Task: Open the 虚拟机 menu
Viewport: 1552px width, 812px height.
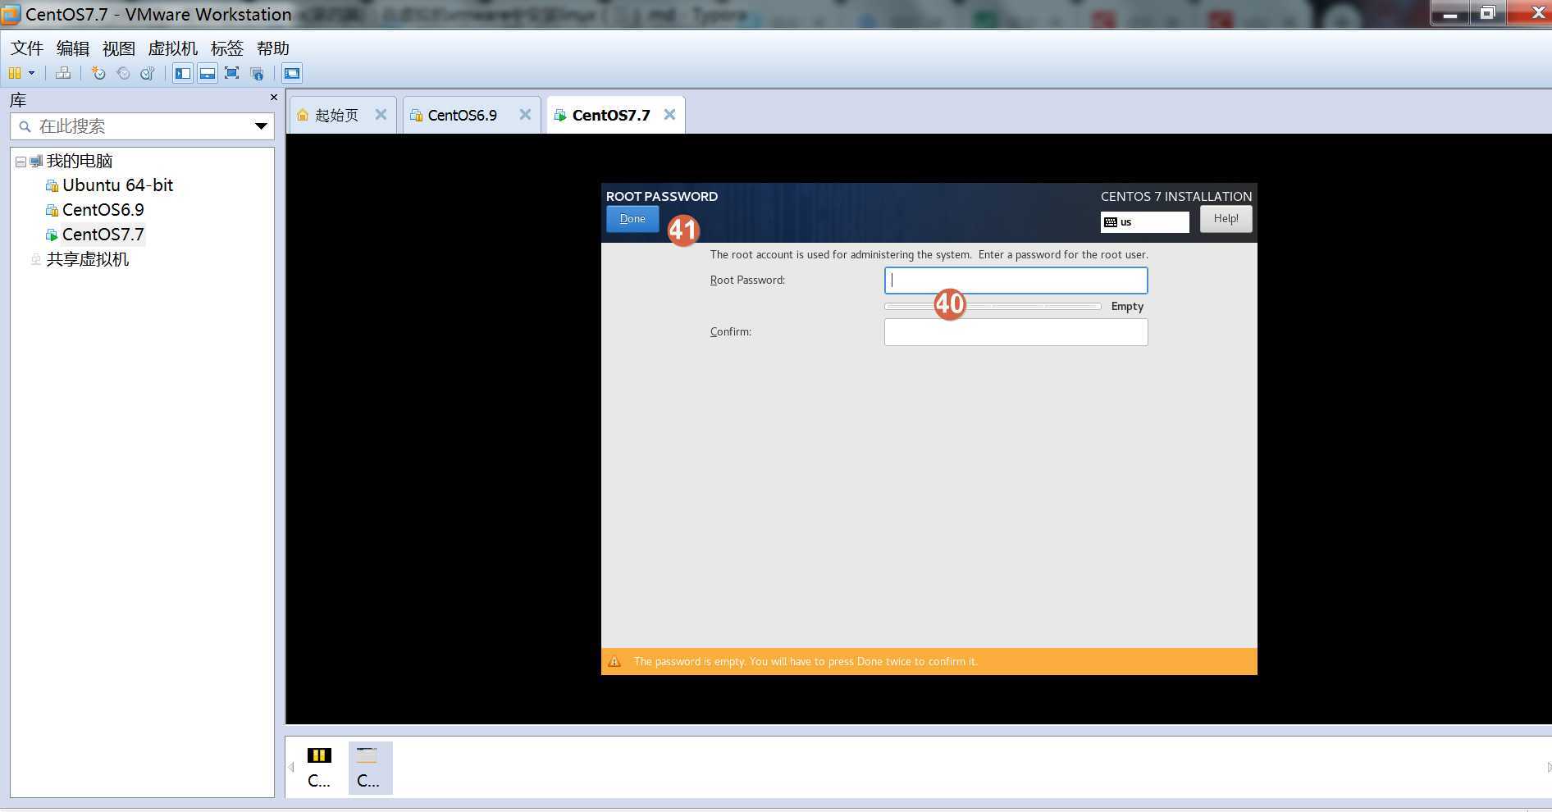Action: tap(173, 48)
